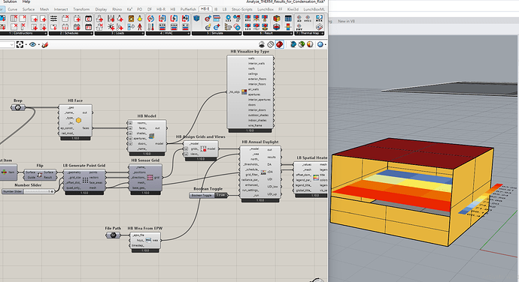Open the blue sphere display dropdown arrow
Screen dimensions: 519x282
click(x=326, y=44)
